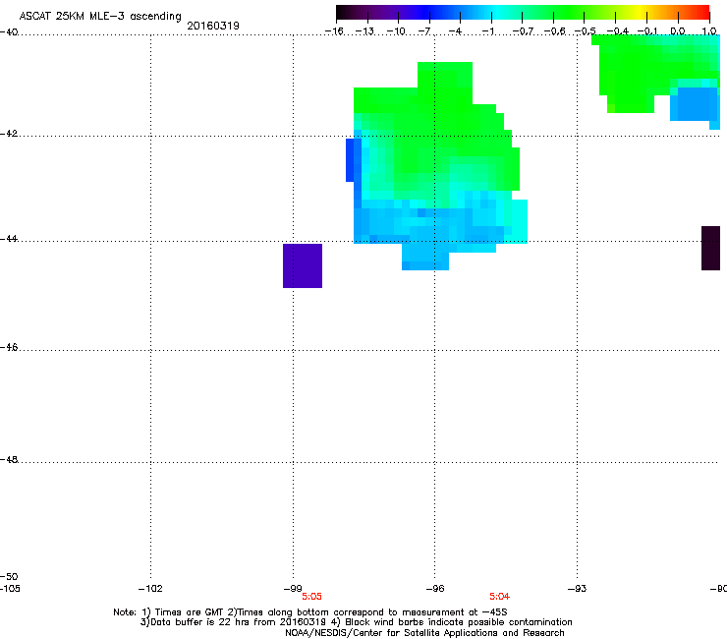Click the "ASCAT 25KM MLE-3 ascending" title
Viewport: 727px width, 639px height.
100,17
